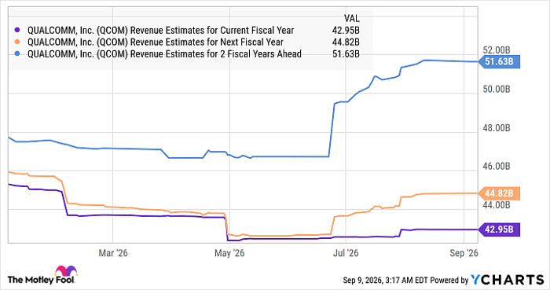
Task: Select legend text 'Revenue Estimates for 2 Fiscal Years Ahead'
Action: point(216,54)
